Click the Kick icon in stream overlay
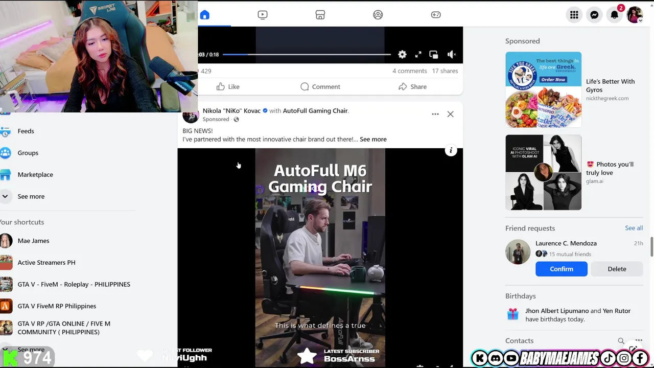The width and height of the screenshot is (654, 368). (479, 358)
